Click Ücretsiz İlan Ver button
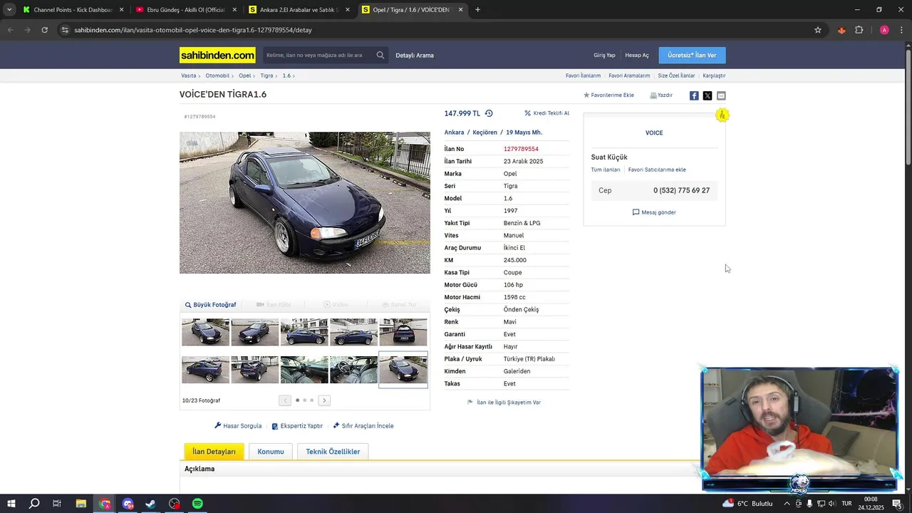Viewport: 912px width, 513px height. 692,56
